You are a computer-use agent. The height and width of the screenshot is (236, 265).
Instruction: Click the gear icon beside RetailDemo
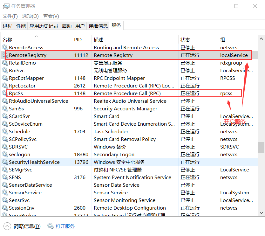tap(5, 63)
